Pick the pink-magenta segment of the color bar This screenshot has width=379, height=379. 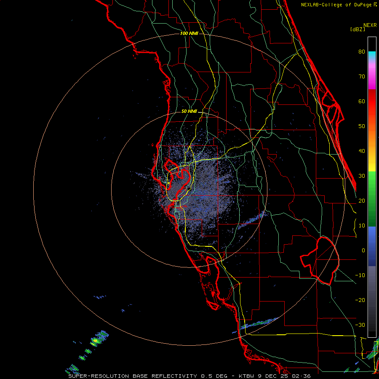[x=372, y=76]
